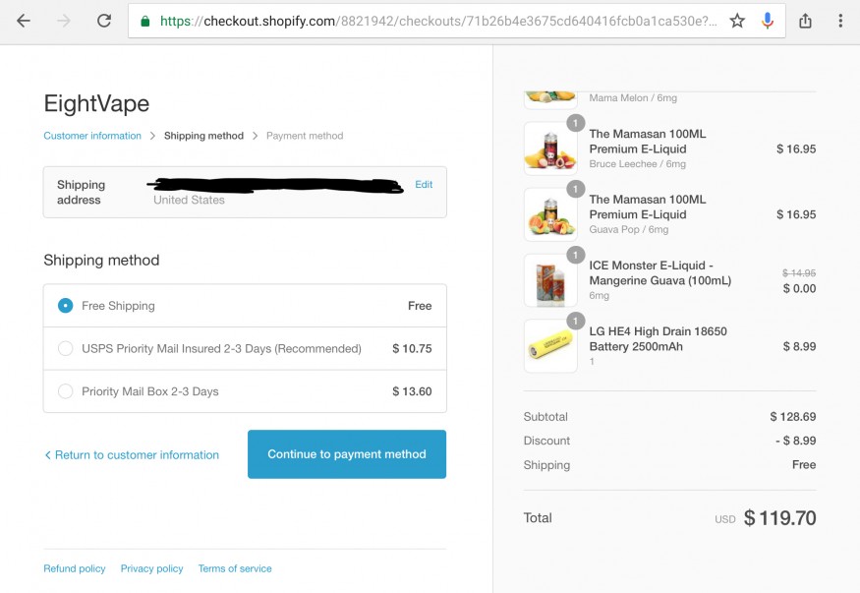This screenshot has width=860, height=593.
Task: Edit the shipping address
Action: (x=424, y=184)
